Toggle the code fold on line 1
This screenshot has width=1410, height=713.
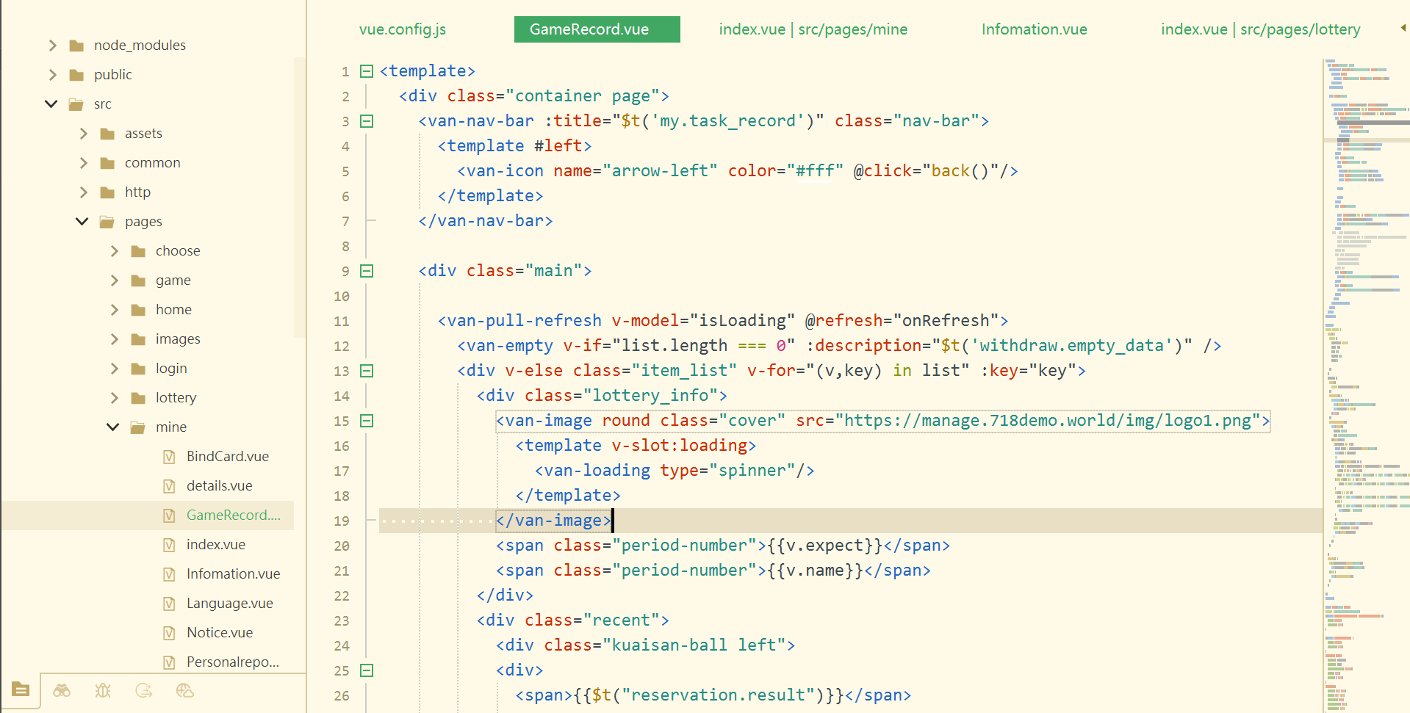367,71
